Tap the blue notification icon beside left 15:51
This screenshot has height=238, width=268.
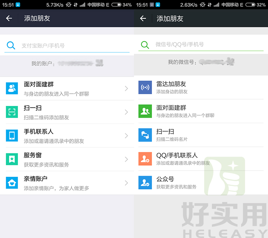click(x=18, y=5)
